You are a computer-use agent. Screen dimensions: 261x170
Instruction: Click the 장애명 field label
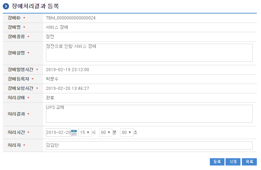[x=15, y=27]
